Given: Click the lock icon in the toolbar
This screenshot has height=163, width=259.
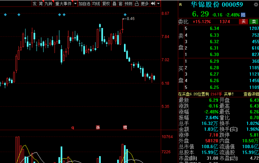Looking at the screenshot, I should 136,4.
